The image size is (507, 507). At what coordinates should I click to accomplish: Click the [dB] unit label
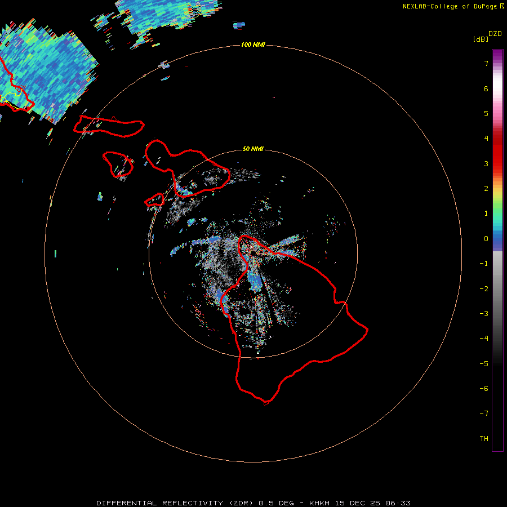tap(481, 39)
